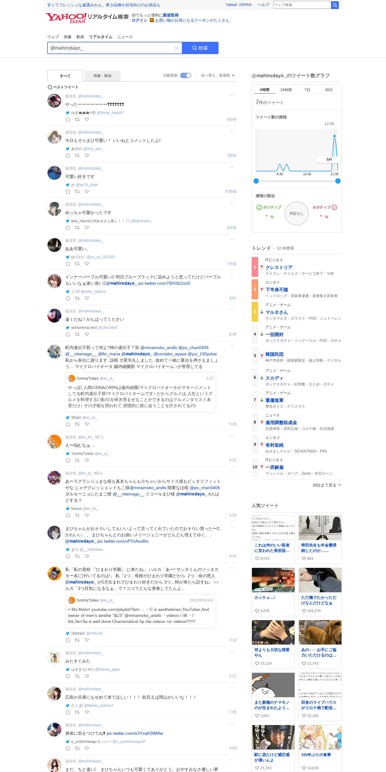
Task: Expand options chevron on @miku_mahiro tweet
Action: point(232,275)
